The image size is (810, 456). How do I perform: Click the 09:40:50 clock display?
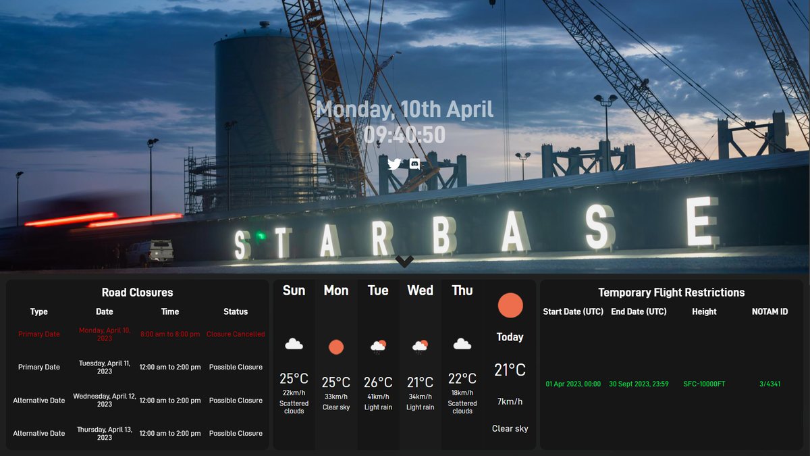(404, 135)
